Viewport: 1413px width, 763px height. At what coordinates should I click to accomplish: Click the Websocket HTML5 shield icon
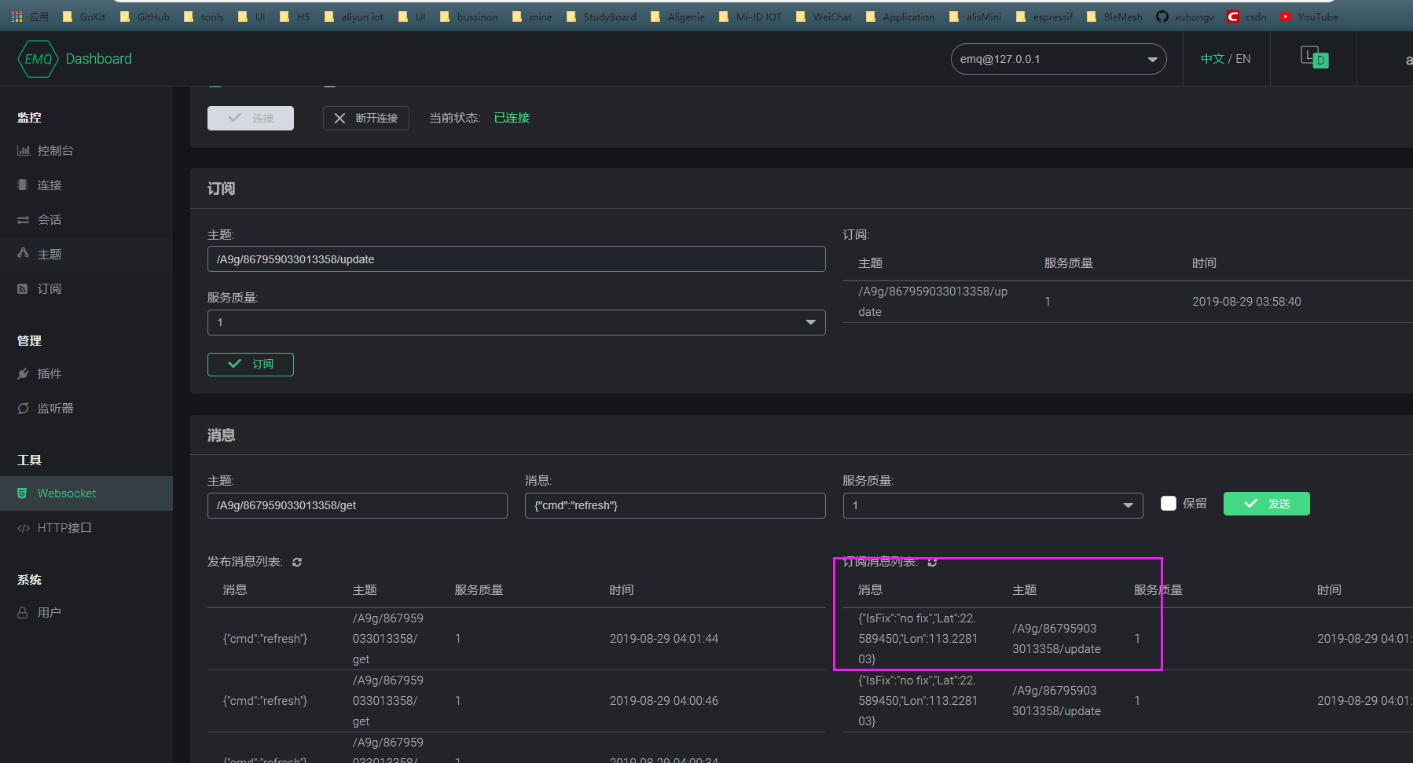click(22, 493)
